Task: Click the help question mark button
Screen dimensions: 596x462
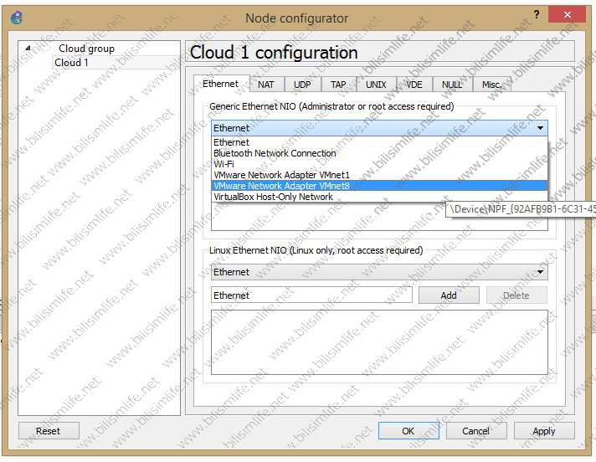Action: (537, 16)
